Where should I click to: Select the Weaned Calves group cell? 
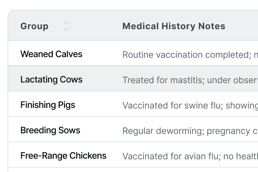click(51, 54)
